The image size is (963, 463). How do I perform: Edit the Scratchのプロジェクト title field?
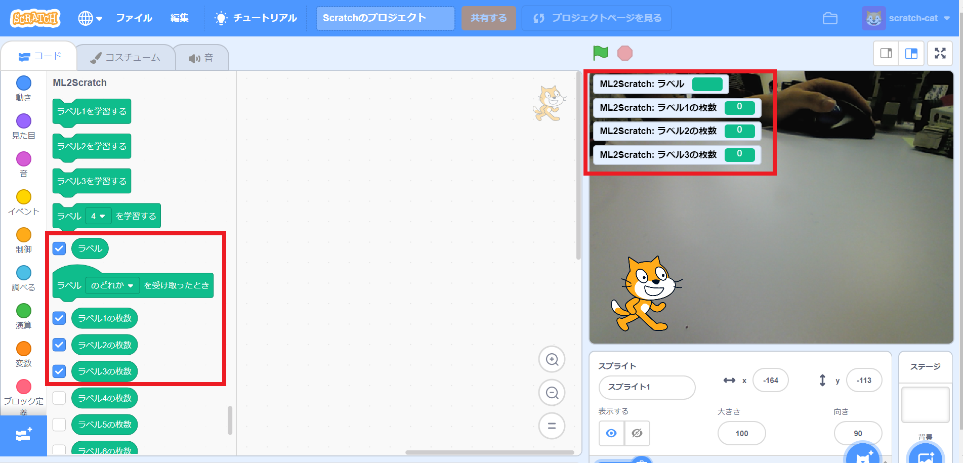385,18
